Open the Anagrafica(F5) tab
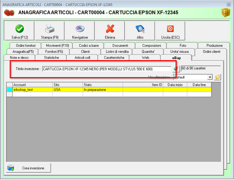 point(23,52)
